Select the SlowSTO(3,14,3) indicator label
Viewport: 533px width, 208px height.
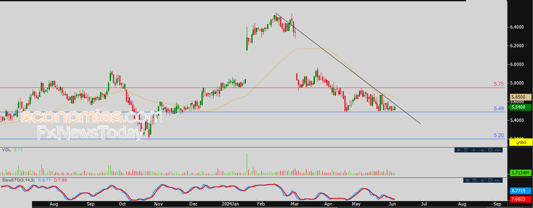[x=19, y=180]
